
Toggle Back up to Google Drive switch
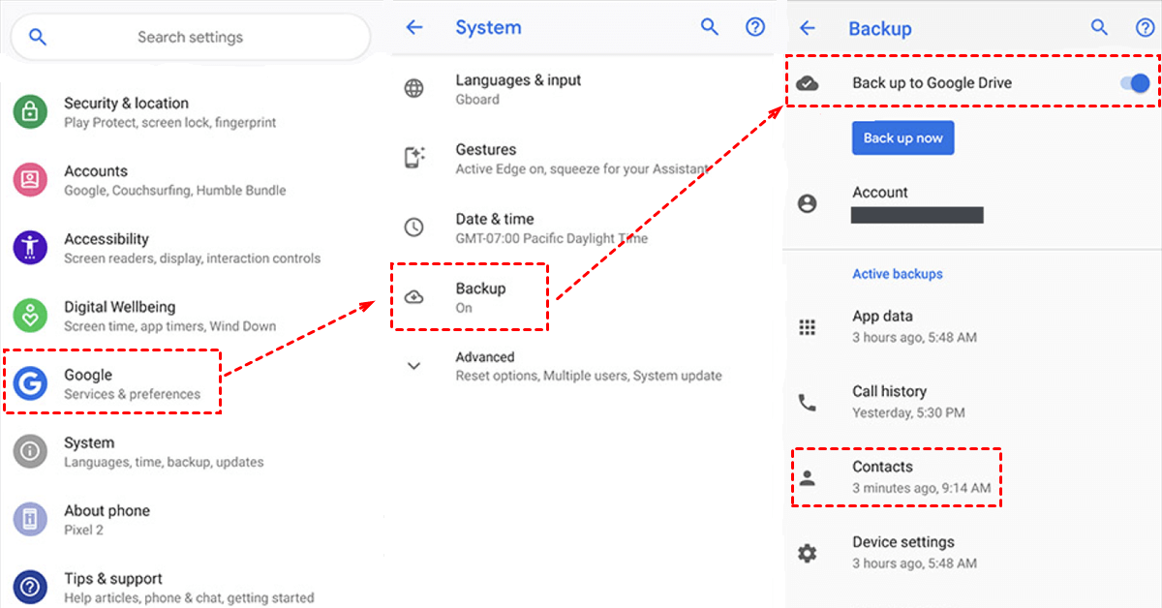1134,83
